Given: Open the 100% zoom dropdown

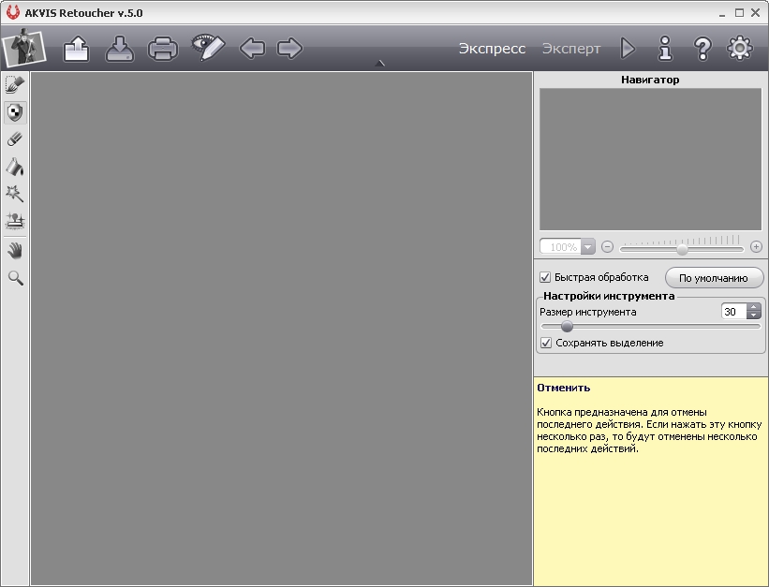Looking at the screenshot, I should (587, 246).
